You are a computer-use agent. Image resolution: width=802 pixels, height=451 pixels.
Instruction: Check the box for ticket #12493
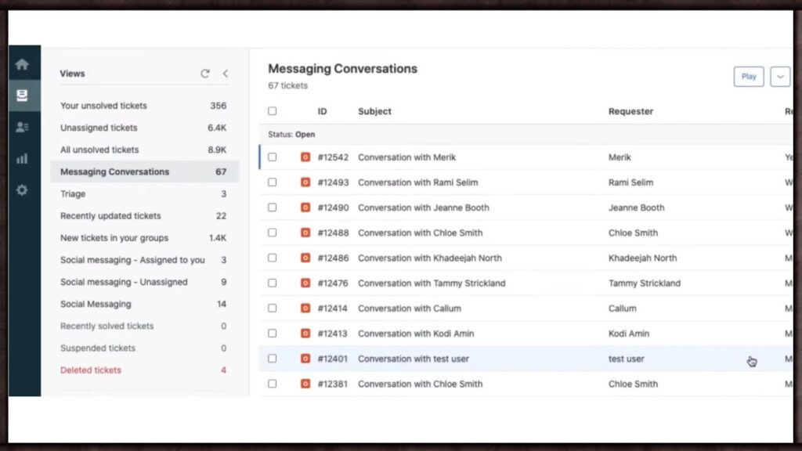[x=272, y=182]
